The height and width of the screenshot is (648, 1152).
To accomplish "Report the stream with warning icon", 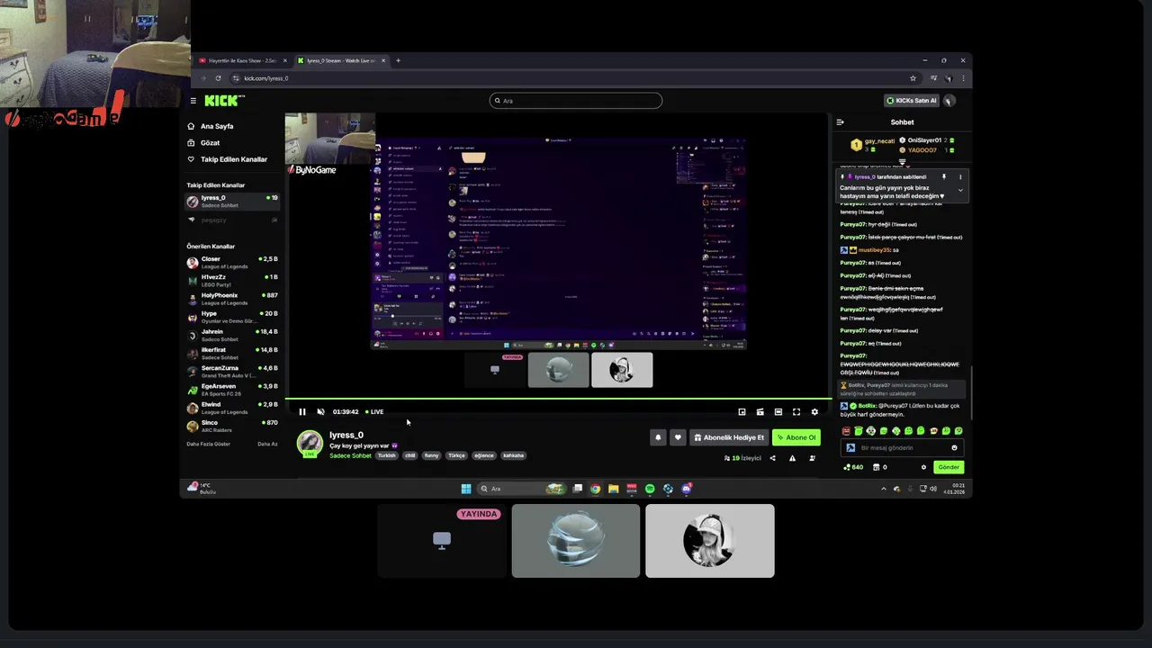I will pyautogui.click(x=792, y=458).
